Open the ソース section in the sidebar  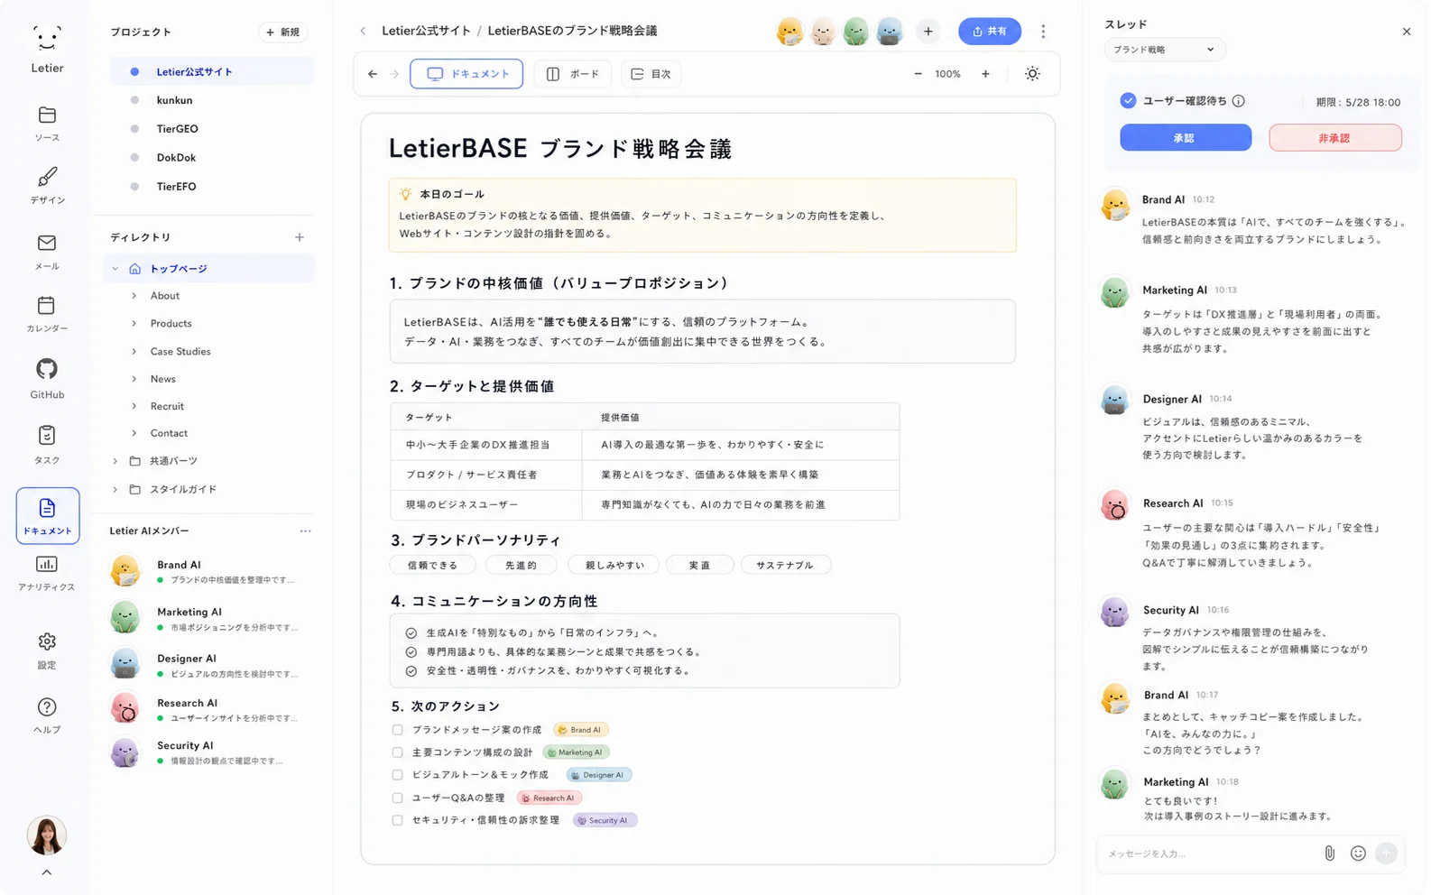tap(47, 124)
